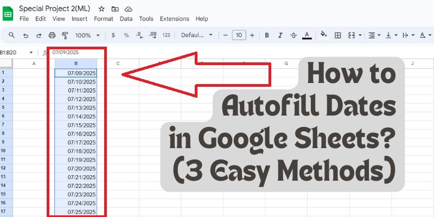434x217 pixels.
Task: Open the Default font dropdown
Action: (197, 35)
